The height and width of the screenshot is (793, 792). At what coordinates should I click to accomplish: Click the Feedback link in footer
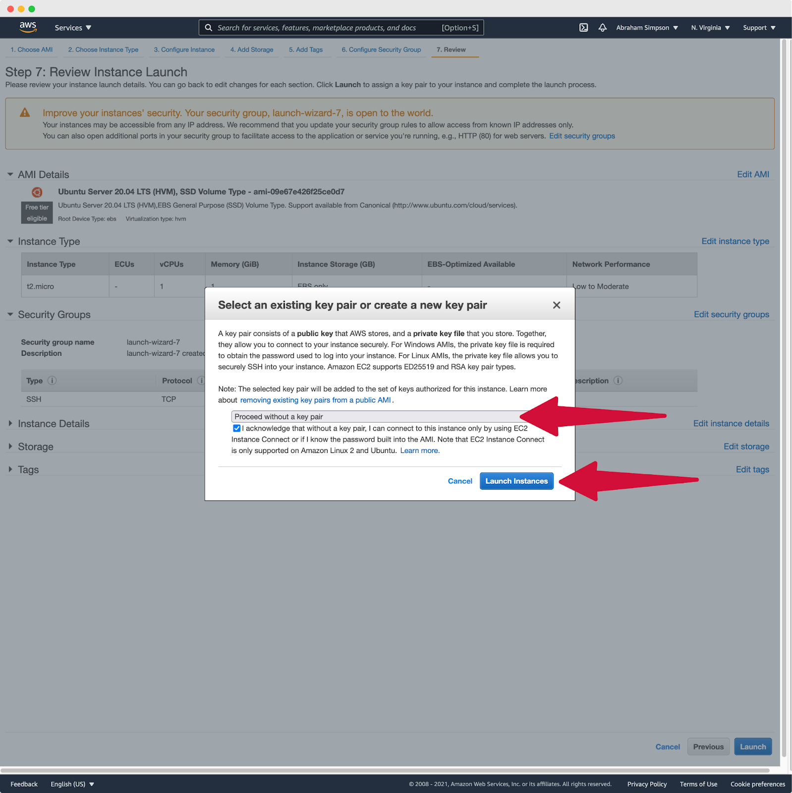click(24, 784)
